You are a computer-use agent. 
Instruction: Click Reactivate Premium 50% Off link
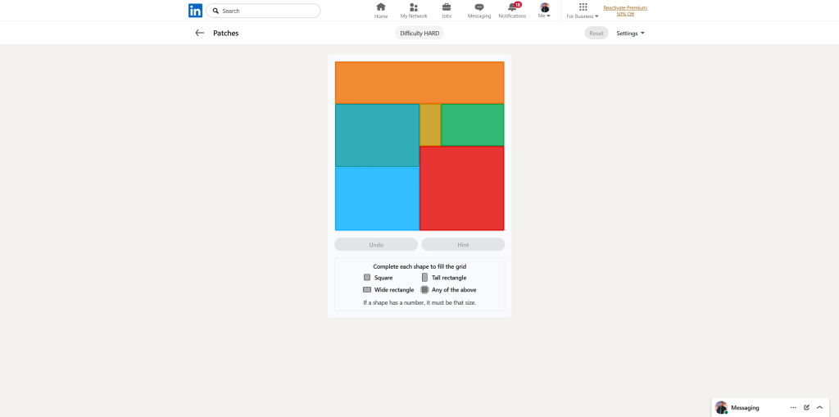point(625,11)
